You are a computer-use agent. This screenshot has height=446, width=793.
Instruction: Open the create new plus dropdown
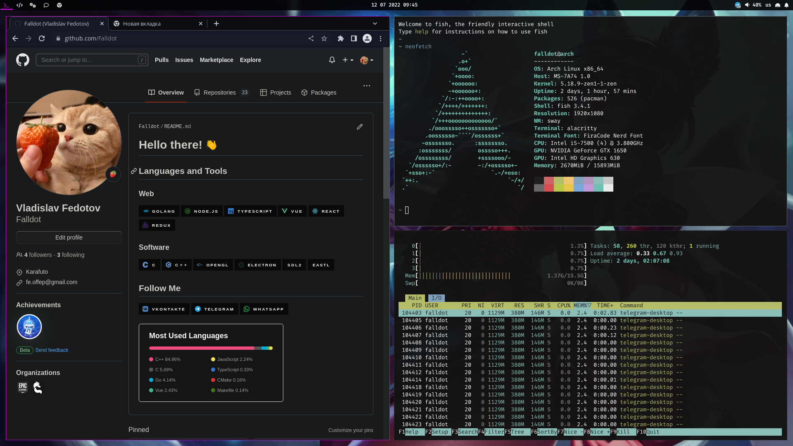348,60
